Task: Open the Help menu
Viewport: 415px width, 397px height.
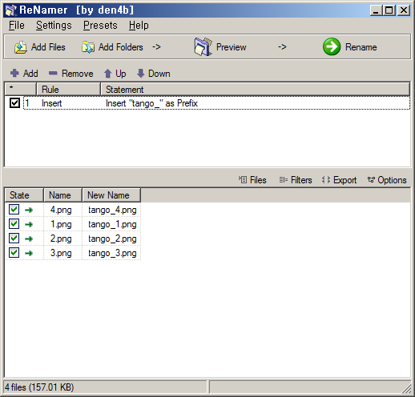Action: [x=139, y=26]
